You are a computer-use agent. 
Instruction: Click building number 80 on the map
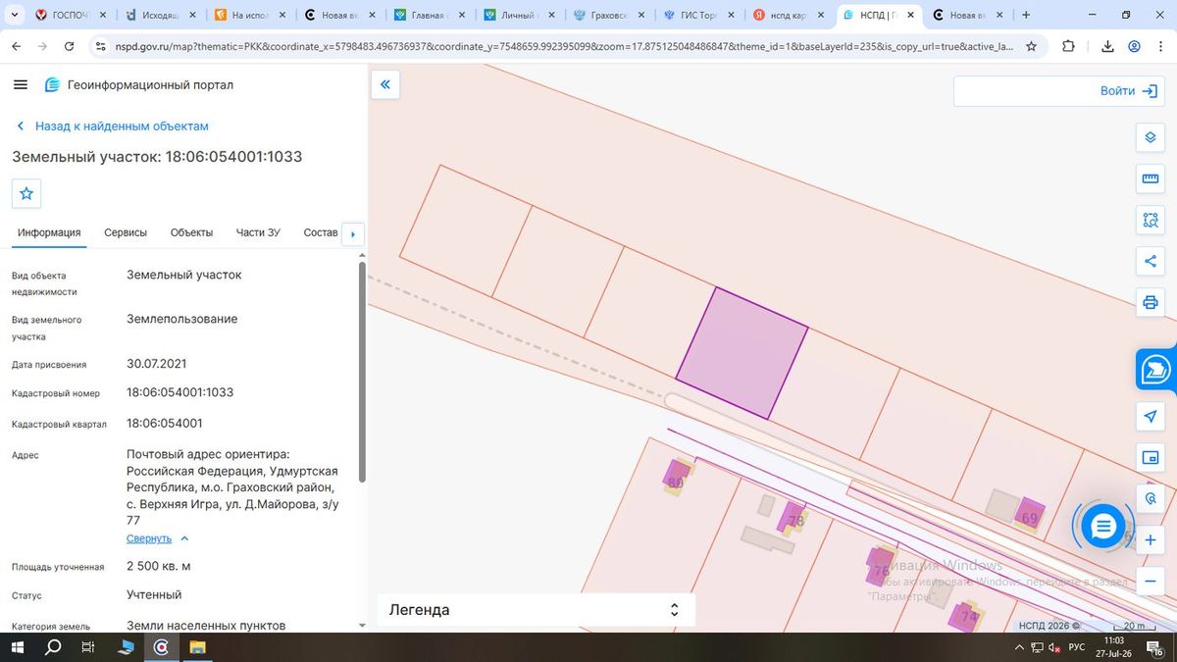(x=675, y=483)
